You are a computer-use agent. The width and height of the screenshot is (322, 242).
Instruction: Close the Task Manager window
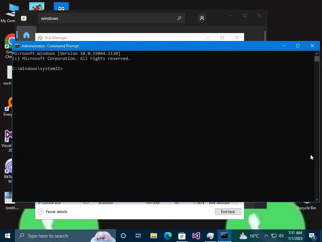237,37
